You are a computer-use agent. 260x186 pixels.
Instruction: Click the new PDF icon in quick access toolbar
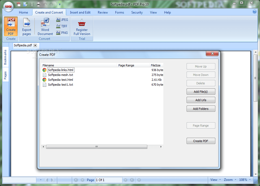click(x=18, y=4)
